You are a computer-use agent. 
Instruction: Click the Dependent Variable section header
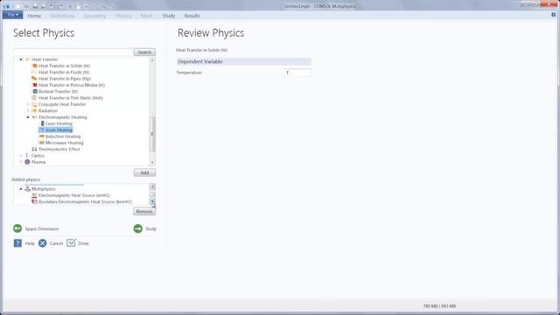pyautogui.click(x=243, y=61)
